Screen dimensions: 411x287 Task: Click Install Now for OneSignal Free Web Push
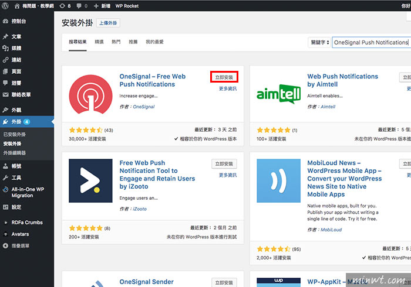[x=224, y=77]
